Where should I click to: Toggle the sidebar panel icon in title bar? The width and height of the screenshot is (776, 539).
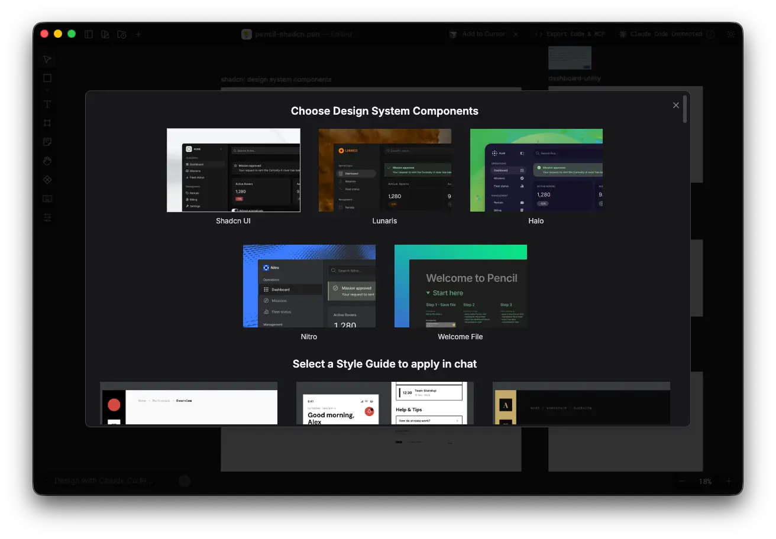pos(89,34)
